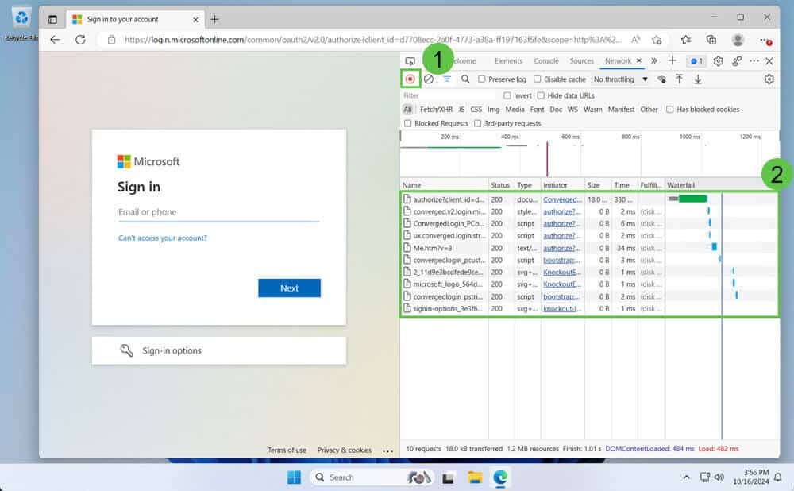
Task: Refresh the sign-in page
Action: [x=80, y=40]
